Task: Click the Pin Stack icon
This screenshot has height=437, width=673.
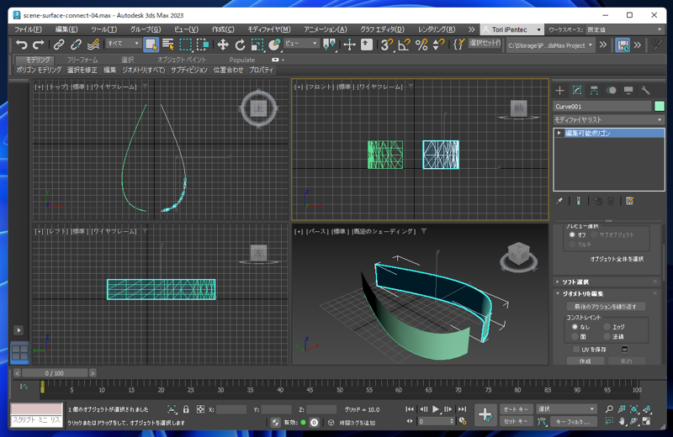Action: tap(559, 201)
